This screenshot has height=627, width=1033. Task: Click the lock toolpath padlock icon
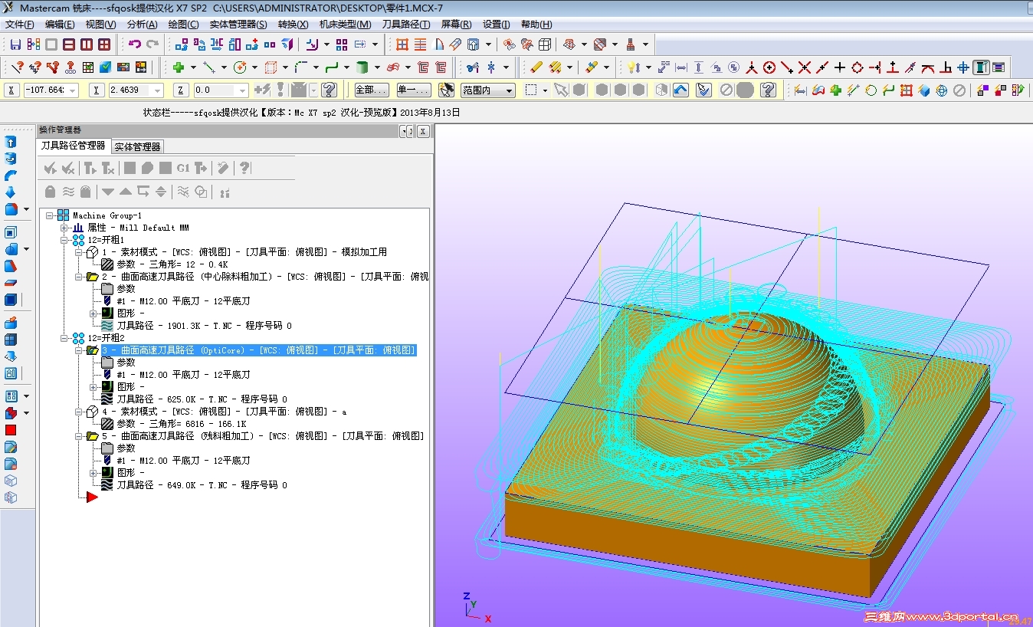click(51, 192)
